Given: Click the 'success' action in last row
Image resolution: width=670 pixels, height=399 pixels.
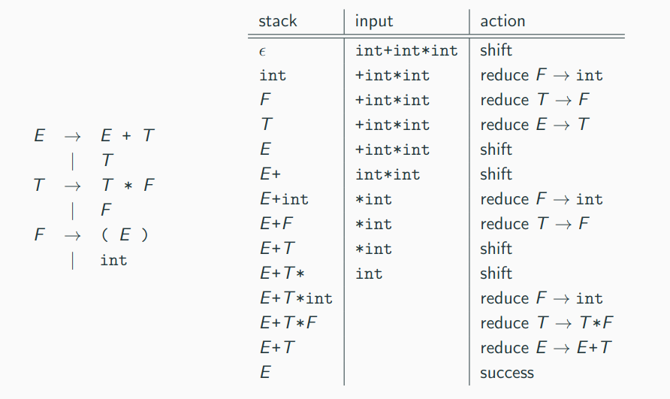Looking at the screenshot, I should (507, 373).
